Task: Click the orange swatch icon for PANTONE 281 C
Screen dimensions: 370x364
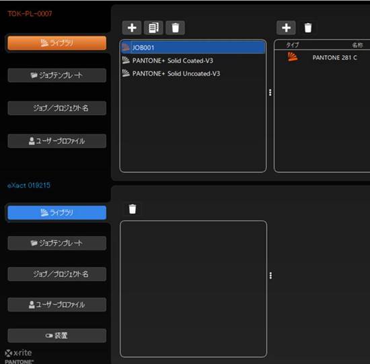Action: pyautogui.click(x=293, y=57)
